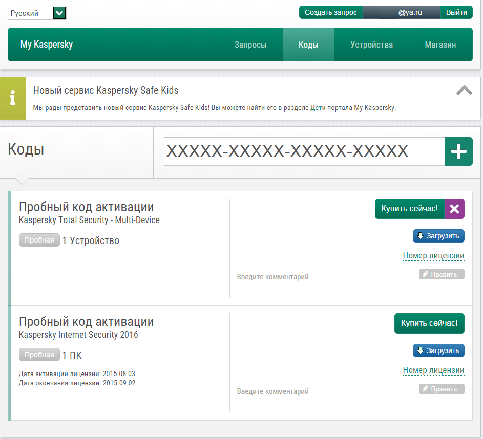483x439 pixels.
Task: Open the @ya.ru account field
Action: click(402, 12)
